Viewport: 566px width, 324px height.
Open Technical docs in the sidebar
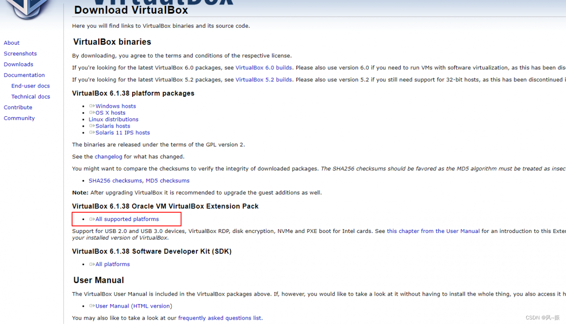click(x=31, y=96)
